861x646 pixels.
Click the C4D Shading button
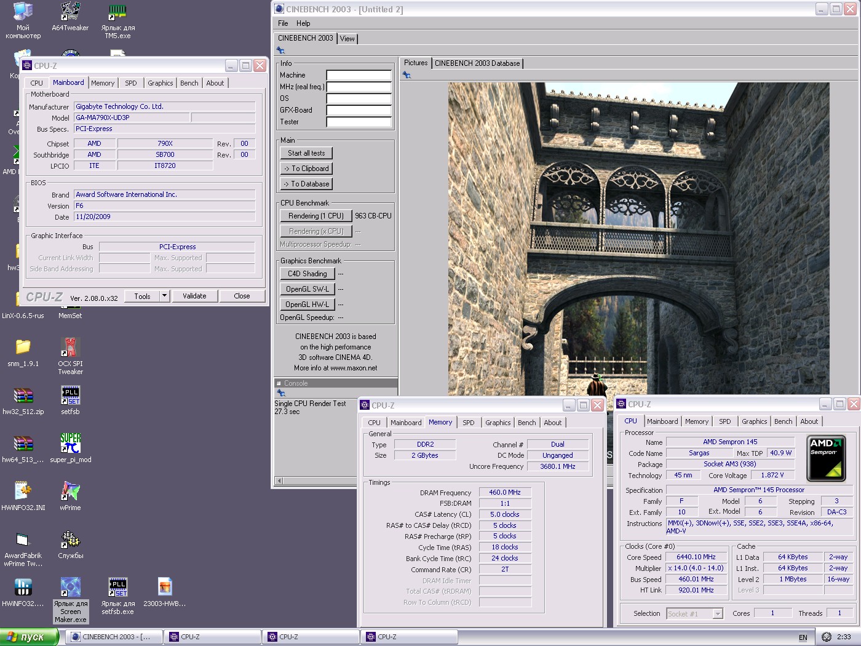coord(307,274)
